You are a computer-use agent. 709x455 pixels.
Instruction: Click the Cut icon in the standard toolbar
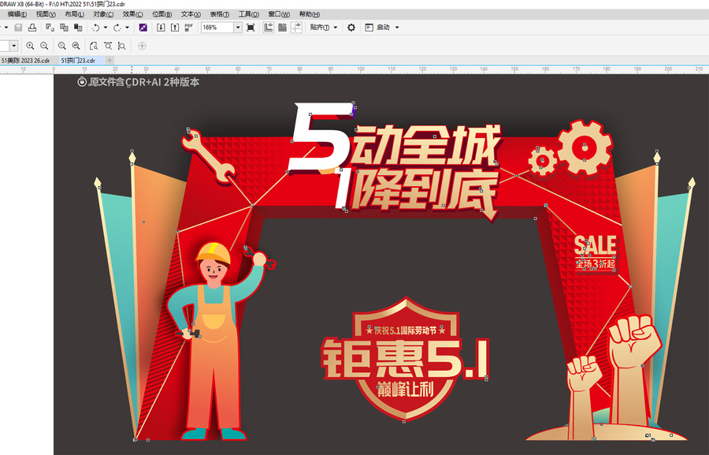coord(50,28)
